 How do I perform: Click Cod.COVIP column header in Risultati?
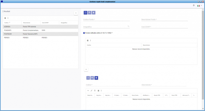pyautogui.click(x=50, y=23)
